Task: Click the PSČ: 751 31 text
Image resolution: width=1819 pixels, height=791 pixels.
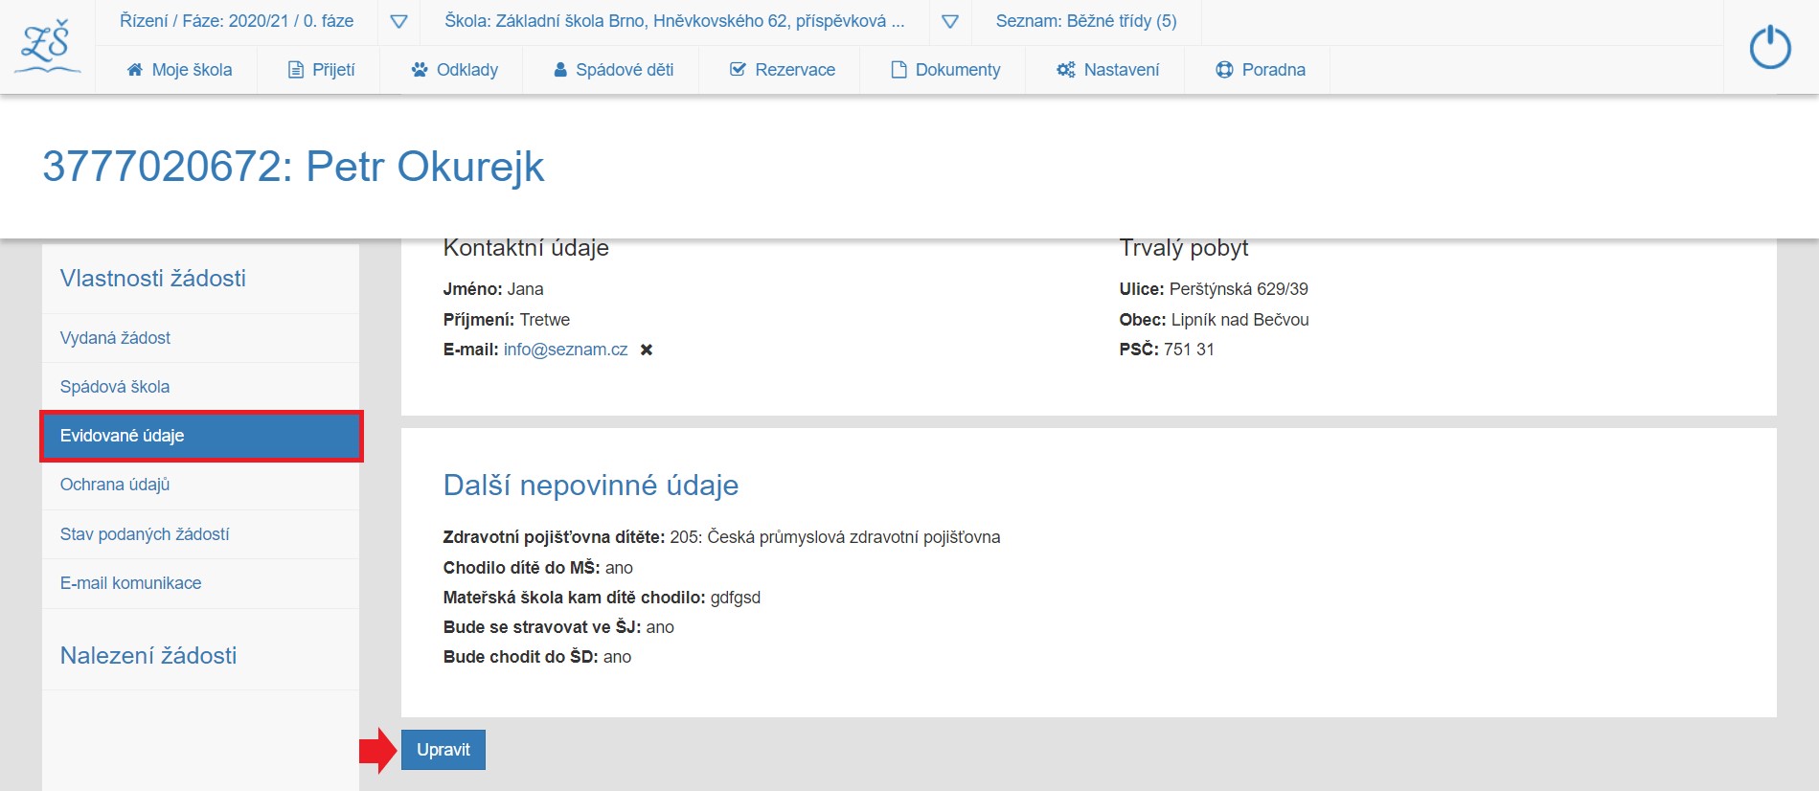Action: pyautogui.click(x=1167, y=350)
